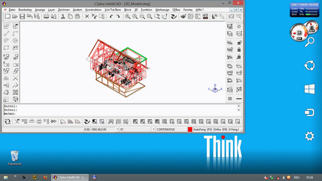Click the Delete X icon in toolbar
The width and height of the screenshot is (322, 181).
tap(87, 17)
